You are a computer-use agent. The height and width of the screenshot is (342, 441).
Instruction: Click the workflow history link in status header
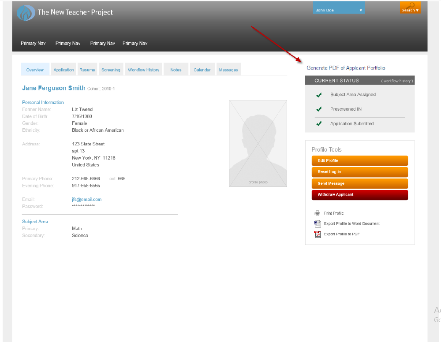pos(397,81)
